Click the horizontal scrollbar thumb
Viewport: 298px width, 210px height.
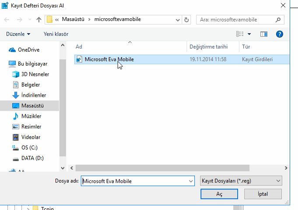(162, 168)
